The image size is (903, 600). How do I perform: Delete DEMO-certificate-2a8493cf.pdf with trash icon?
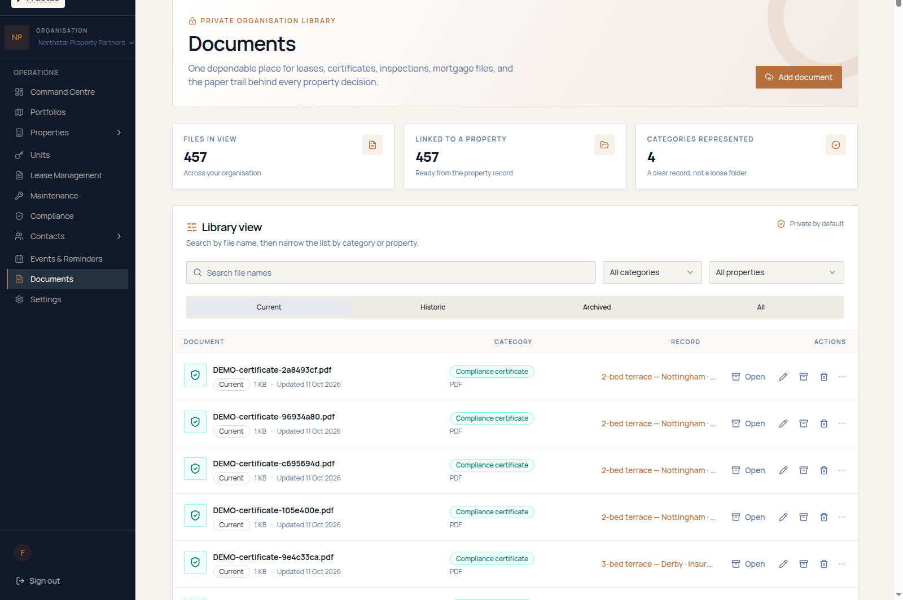tap(824, 377)
